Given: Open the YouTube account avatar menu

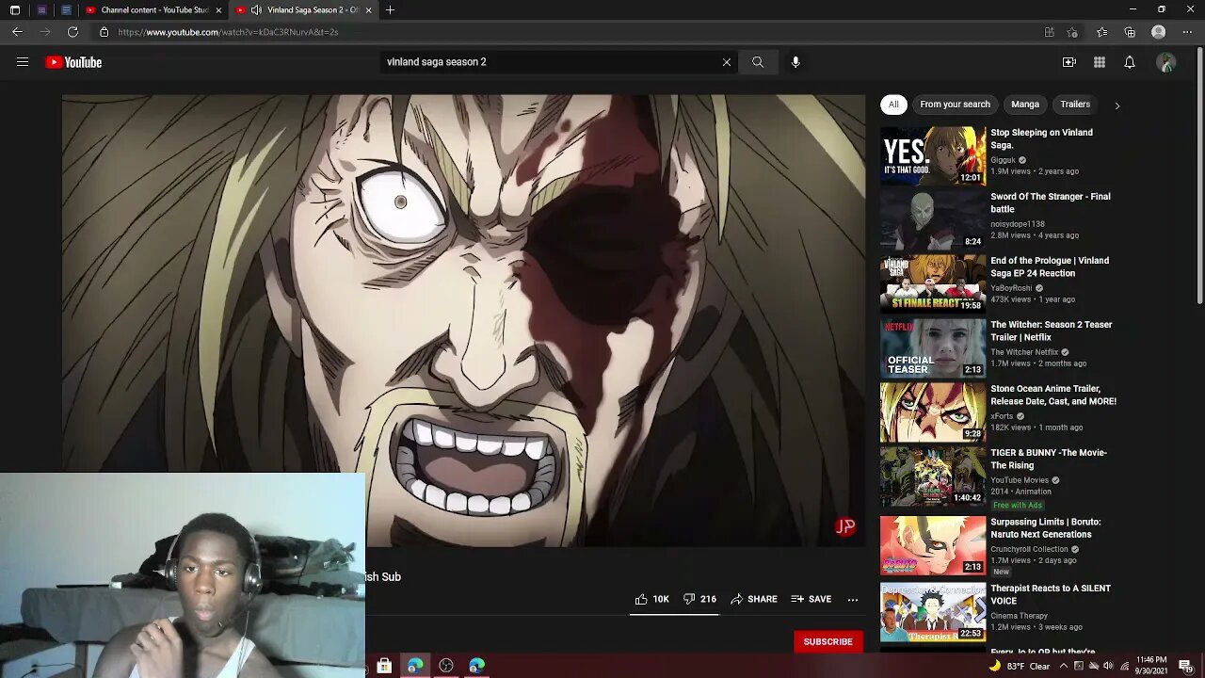Looking at the screenshot, I should [1166, 63].
